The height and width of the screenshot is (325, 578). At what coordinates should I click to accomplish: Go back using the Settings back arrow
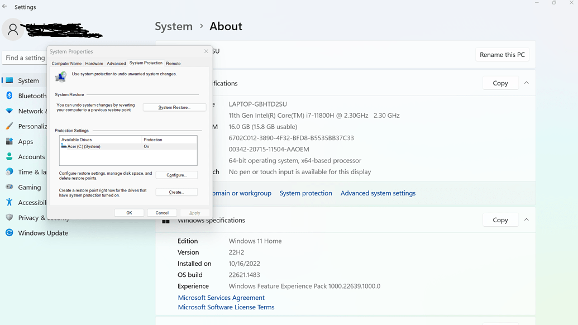pyautogui.click(x=5, y=7)
